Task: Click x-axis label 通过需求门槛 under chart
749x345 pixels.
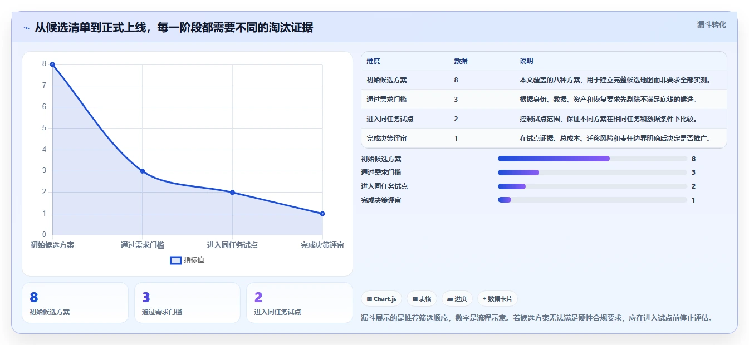Action: click(142, 245)
